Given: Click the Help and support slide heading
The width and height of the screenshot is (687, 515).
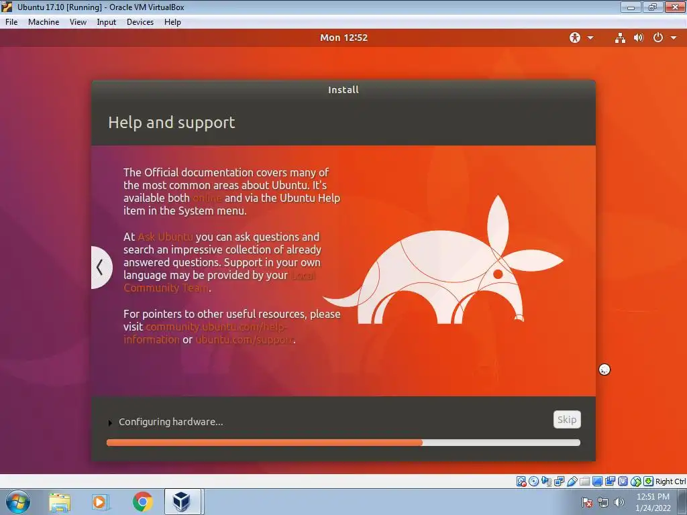Looking at the screenshot, I should coord(172,123).
